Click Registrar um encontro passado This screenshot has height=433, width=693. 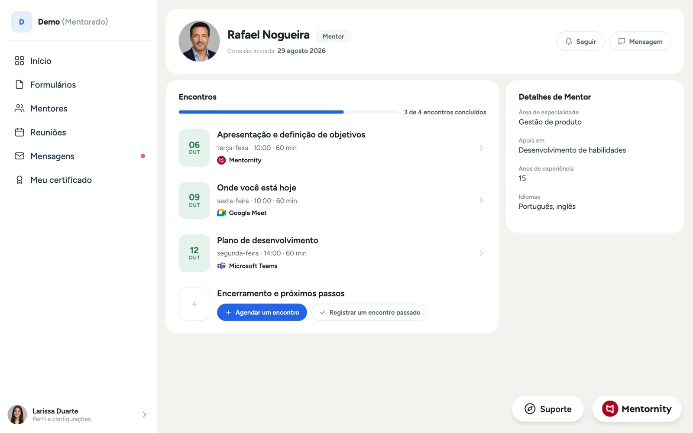click(x=369, y=312)
